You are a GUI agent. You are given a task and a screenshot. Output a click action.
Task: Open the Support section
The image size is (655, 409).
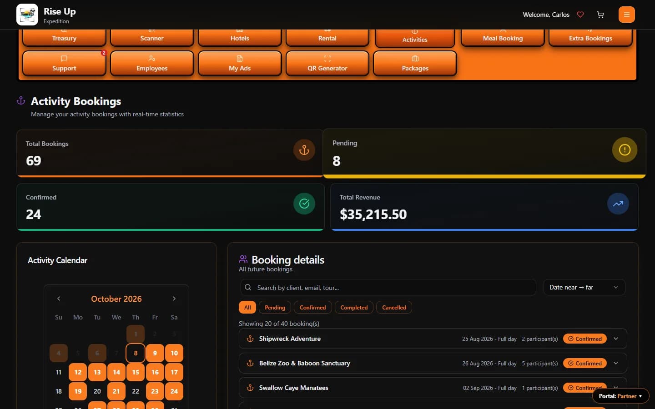(64, 63)
